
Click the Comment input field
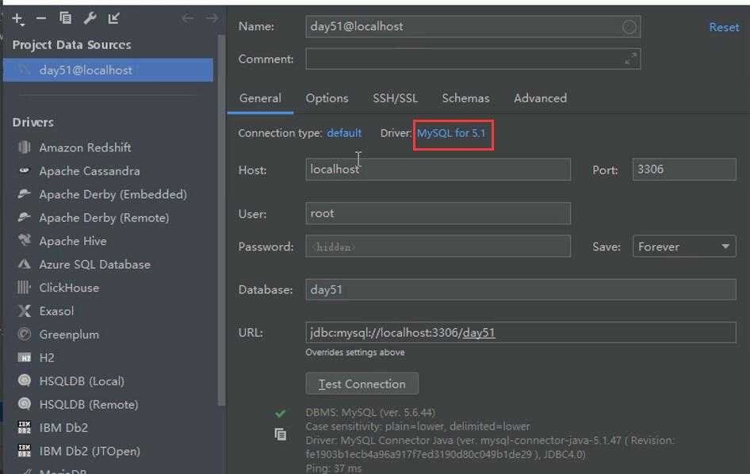pyautogui.click(x=473, y=59)
